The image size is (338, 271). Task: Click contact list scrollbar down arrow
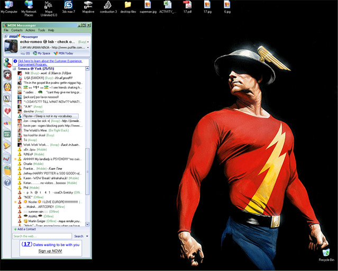pyautogui.click(x=87, y=224)
